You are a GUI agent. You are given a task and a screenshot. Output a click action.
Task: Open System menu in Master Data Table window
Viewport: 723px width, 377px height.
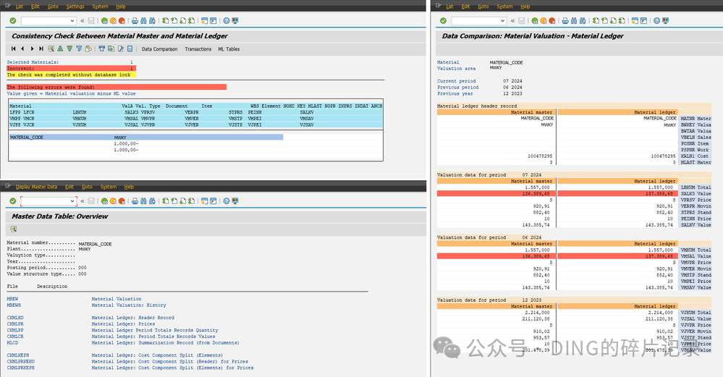[x=109, y=187]
